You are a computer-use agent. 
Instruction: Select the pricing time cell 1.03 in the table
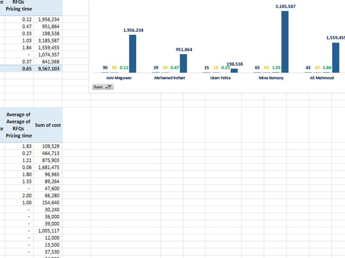pyautogui.click(x=19, y=40)
